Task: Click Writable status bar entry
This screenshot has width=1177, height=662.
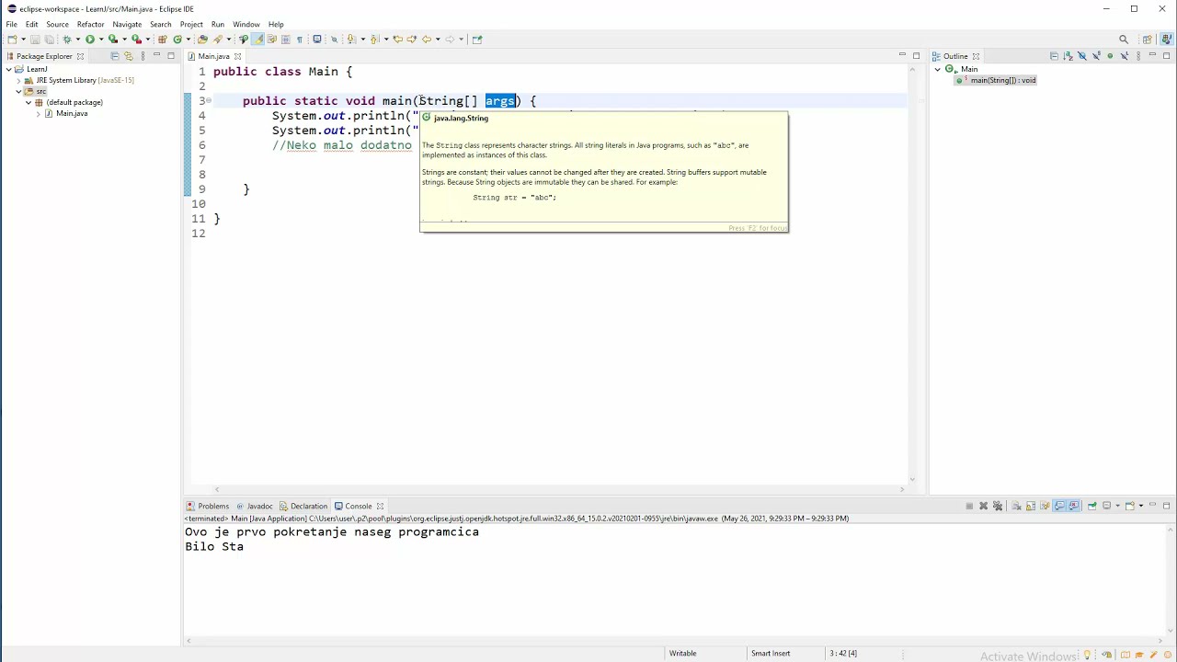Action: coord(682,653)
